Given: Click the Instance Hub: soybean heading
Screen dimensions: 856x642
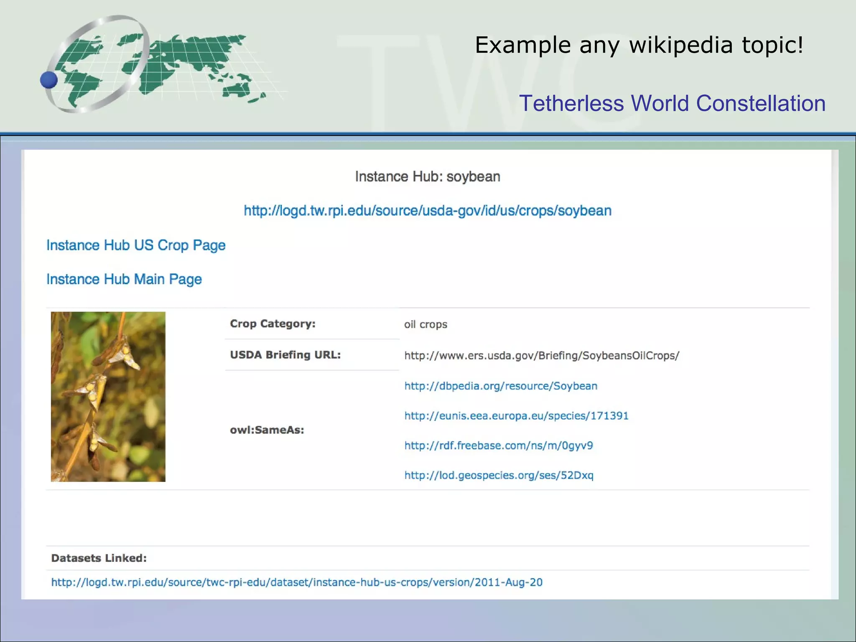Looking at the screenshot, I should [x=427, y=177].
